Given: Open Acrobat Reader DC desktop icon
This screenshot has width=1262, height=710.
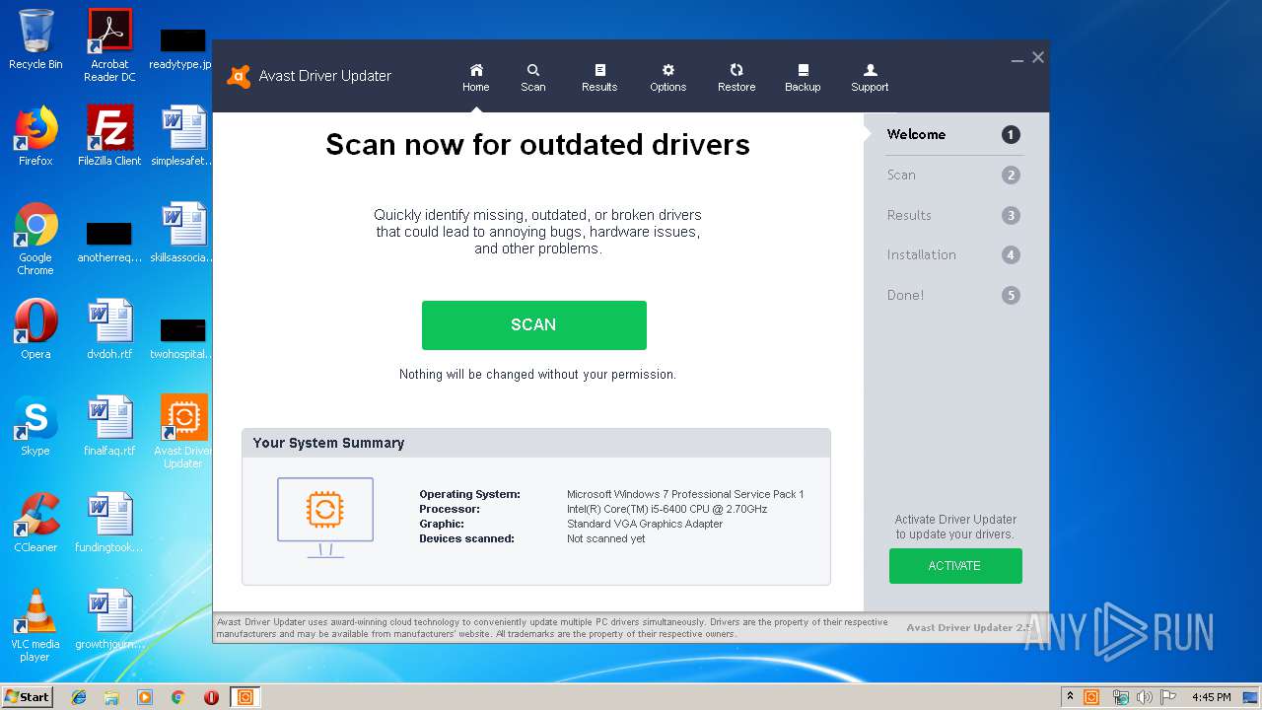Looking at the screenshot, I should pyautogui.click(x=109, y=45).
